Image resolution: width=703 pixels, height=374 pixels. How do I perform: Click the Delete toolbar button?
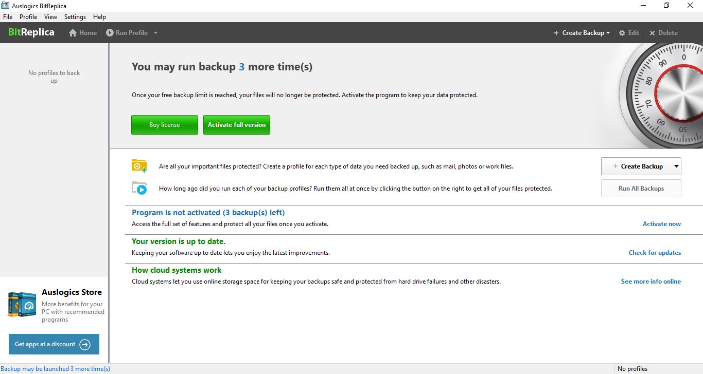(663, 32)
